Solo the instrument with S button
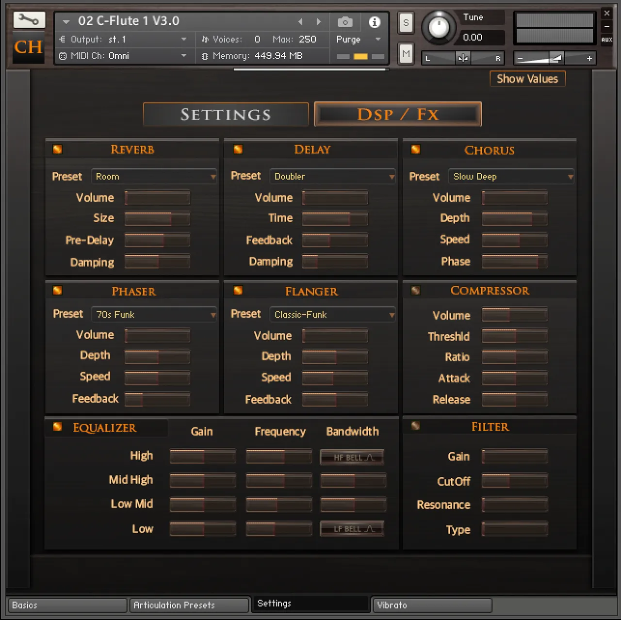Viewport: 621px width, 620px height. click(406, 22)
